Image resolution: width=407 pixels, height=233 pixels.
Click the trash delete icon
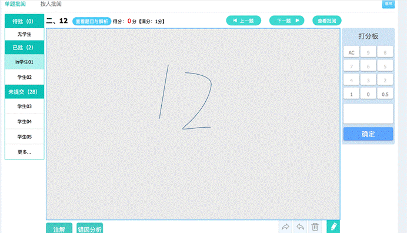(x=315, y=227)
